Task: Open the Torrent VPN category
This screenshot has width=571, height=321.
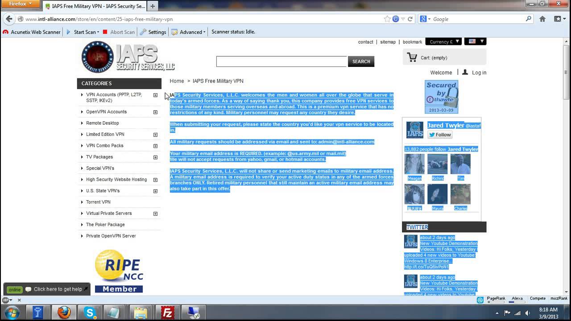Action: [x=98, y=202]
